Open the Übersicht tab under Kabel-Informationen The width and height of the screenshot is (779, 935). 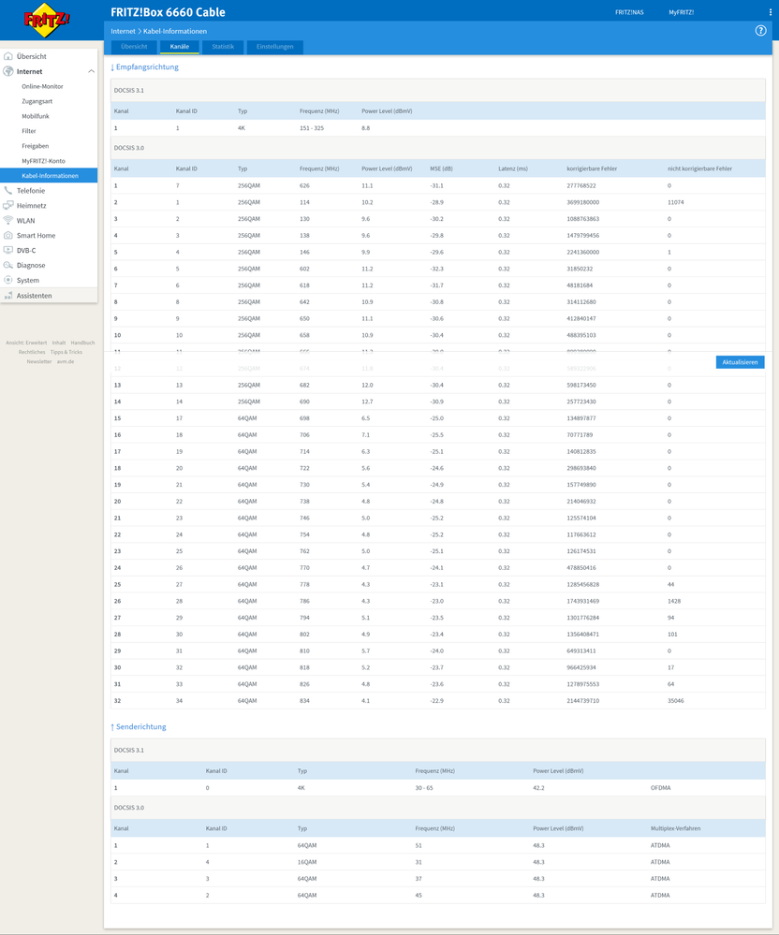[x=134, y=47]
